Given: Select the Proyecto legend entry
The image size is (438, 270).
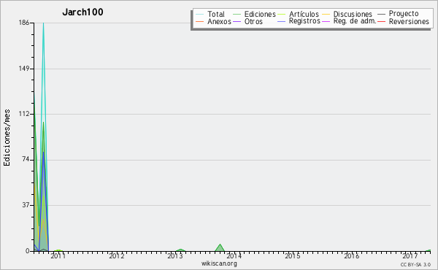Looking at the screenshot, I should click(x=404, y=14).
